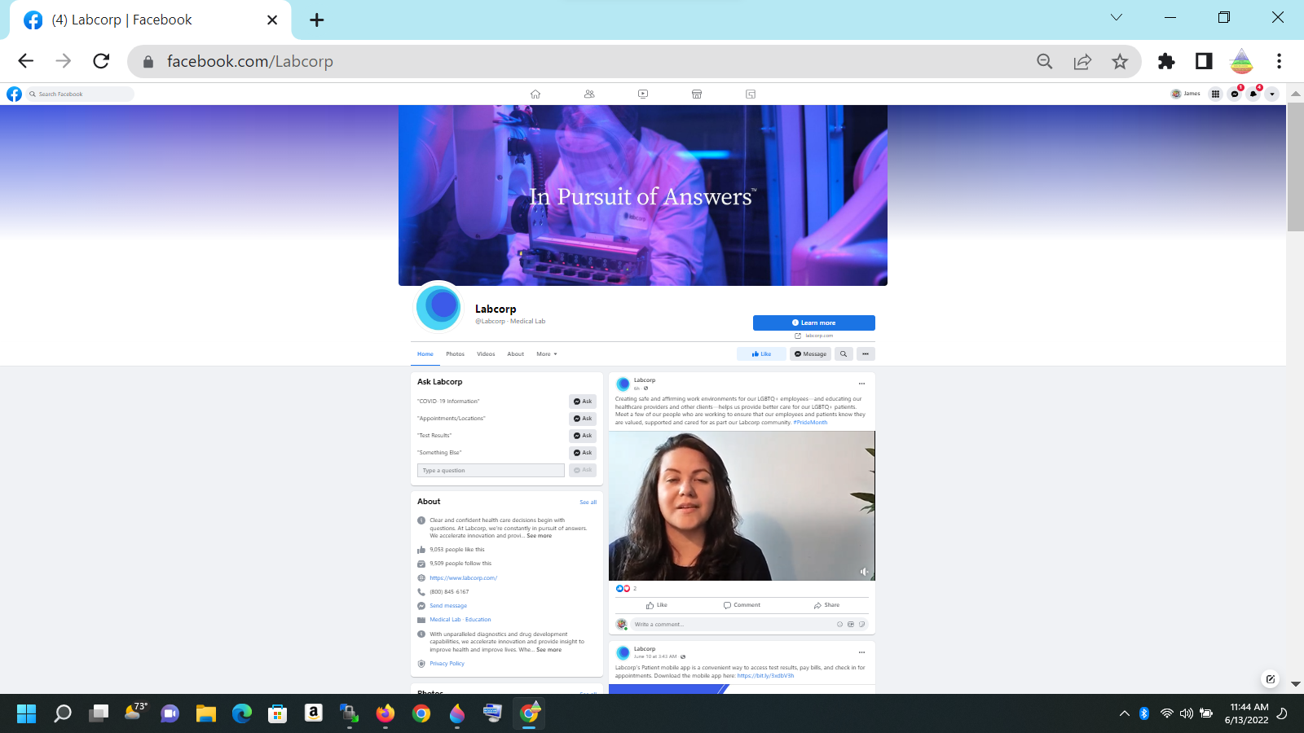1304x733 pixels.
Task: Ask about Test Results
Action: tap(583, 436)
